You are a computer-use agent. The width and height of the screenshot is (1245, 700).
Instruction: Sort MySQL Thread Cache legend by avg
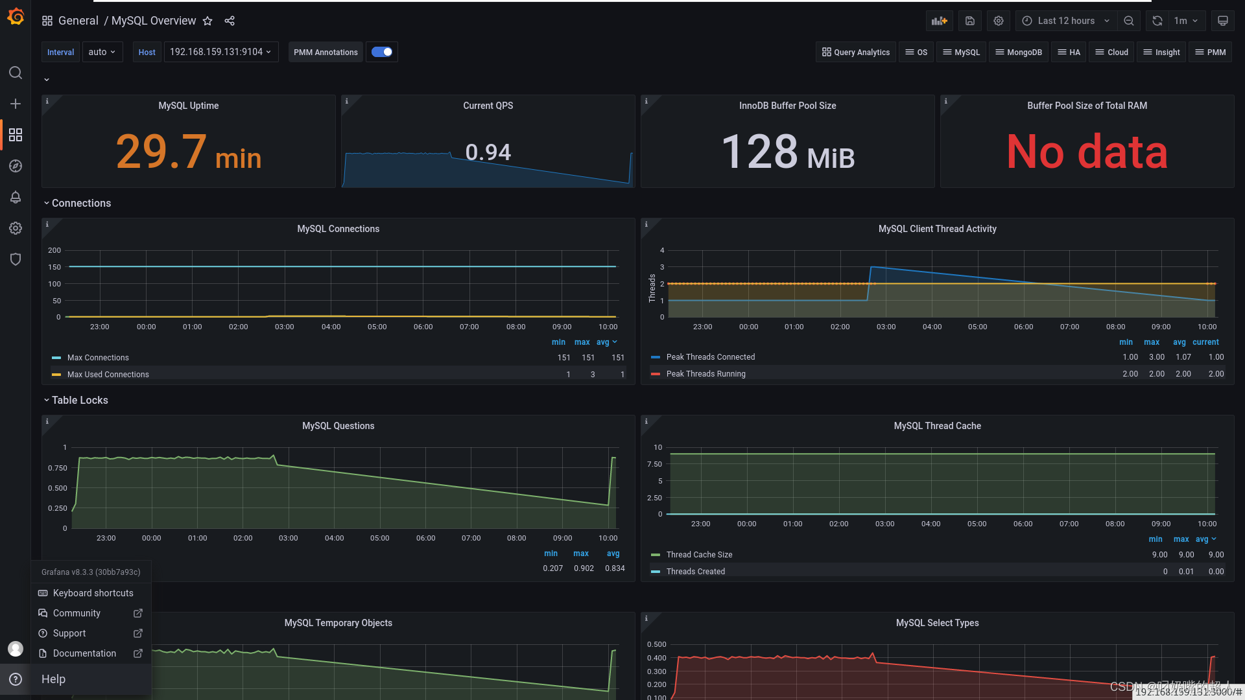tap(1205, 539)
